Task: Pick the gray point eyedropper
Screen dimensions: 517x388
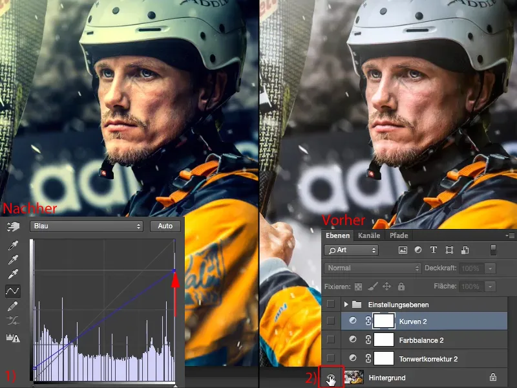Action: pos(13,260)
